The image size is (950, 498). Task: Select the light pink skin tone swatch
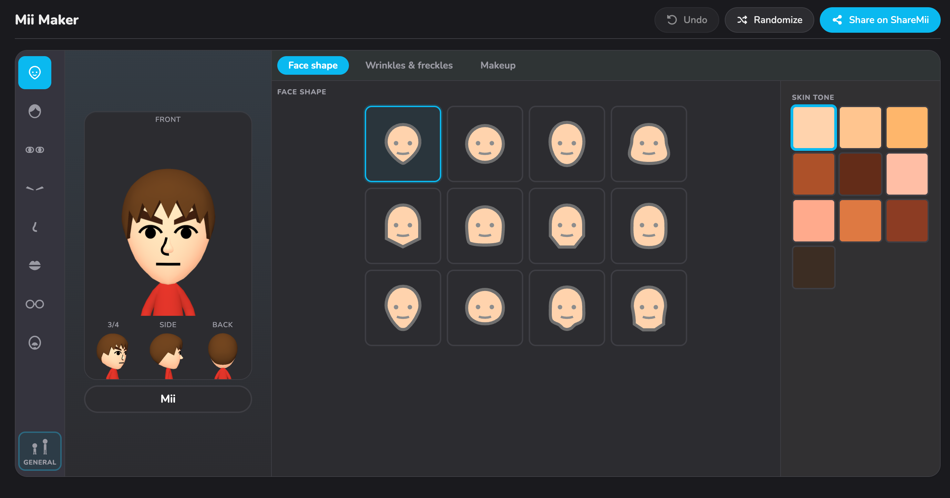pos(907,174)
